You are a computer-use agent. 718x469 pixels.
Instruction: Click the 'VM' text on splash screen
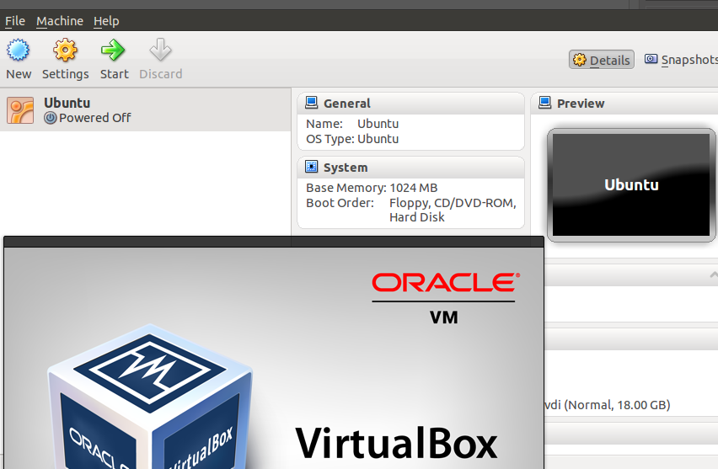[x=444, y=317]
